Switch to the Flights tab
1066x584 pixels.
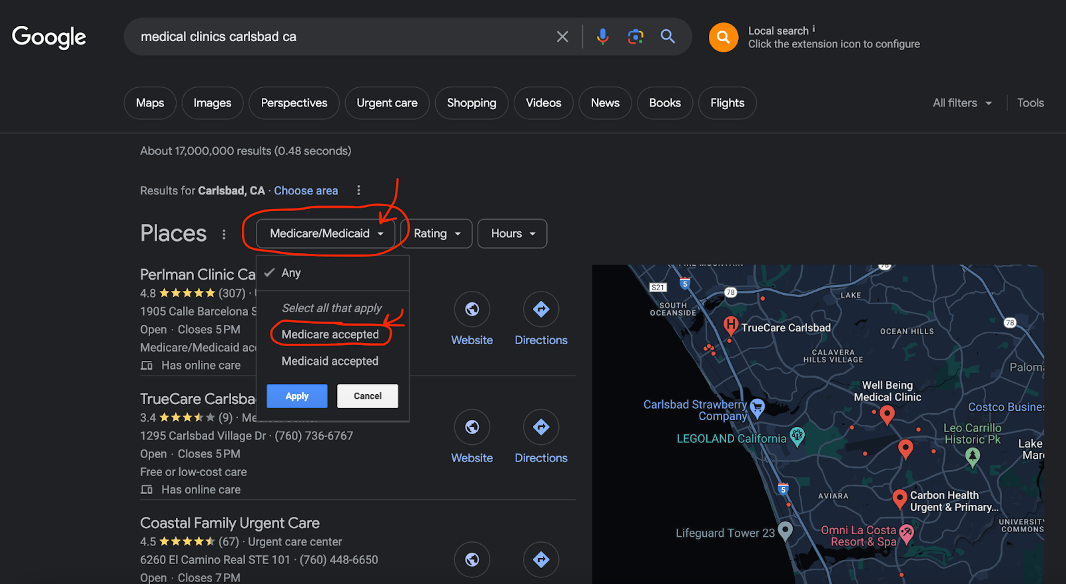click(x=728, y=103)
